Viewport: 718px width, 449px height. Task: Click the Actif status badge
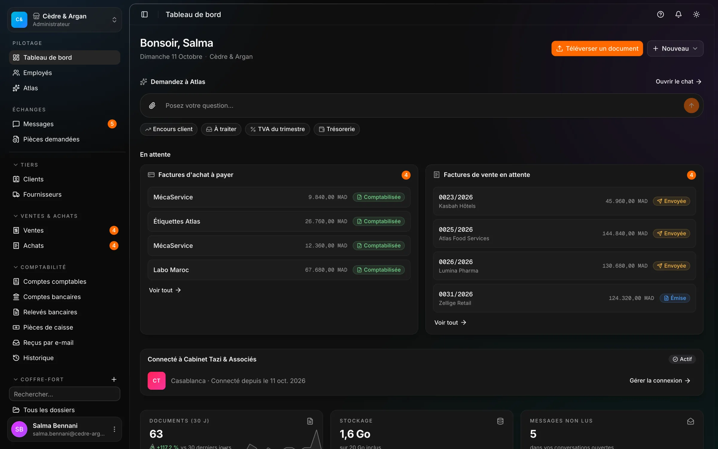pos(682,359)
